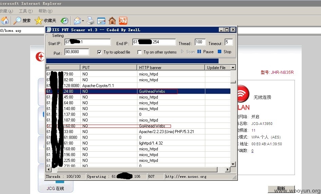
Task: Click the horizontal scrollbar left arrow
Action: [49, 169]
